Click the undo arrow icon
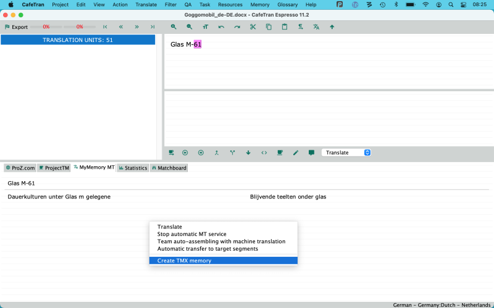The image size is (494, 308). point(221,27)
